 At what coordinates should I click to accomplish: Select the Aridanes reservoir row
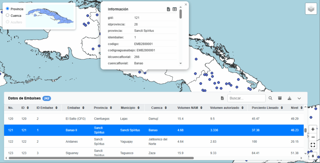coord(72,141)
